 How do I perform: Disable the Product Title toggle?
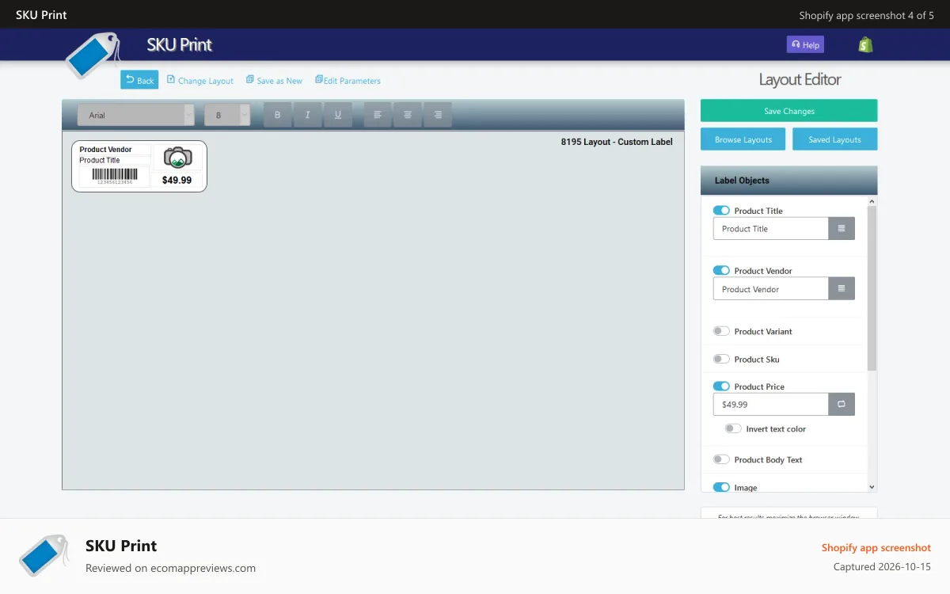point(721,211)
